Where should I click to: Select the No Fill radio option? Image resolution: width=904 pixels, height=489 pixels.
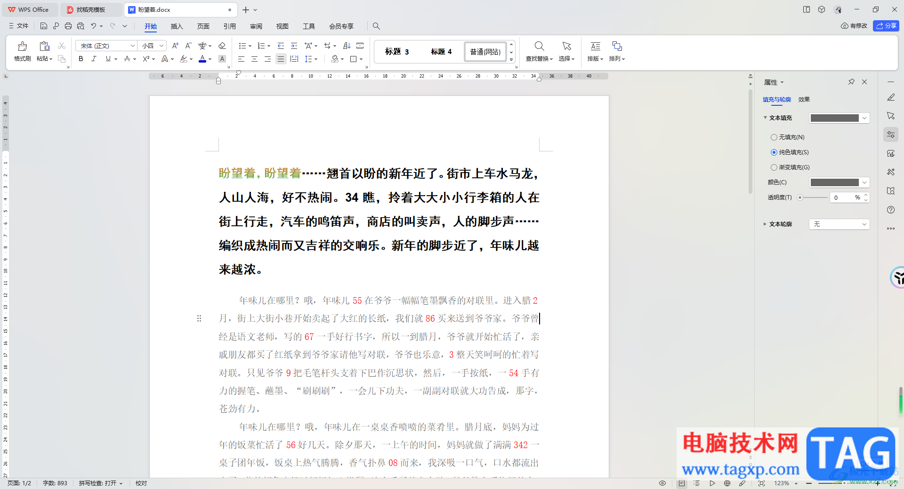coord(774,137)
